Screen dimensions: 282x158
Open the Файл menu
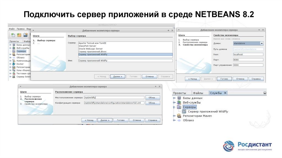(x=12, y=29)
